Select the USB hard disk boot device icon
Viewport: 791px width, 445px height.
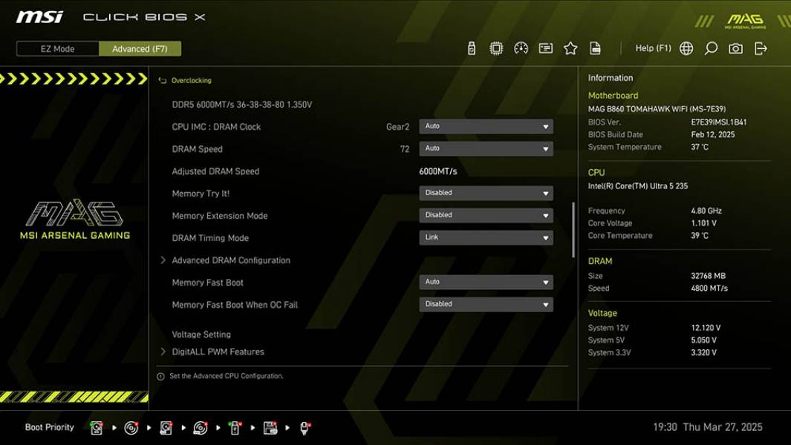tap(166, 428)
